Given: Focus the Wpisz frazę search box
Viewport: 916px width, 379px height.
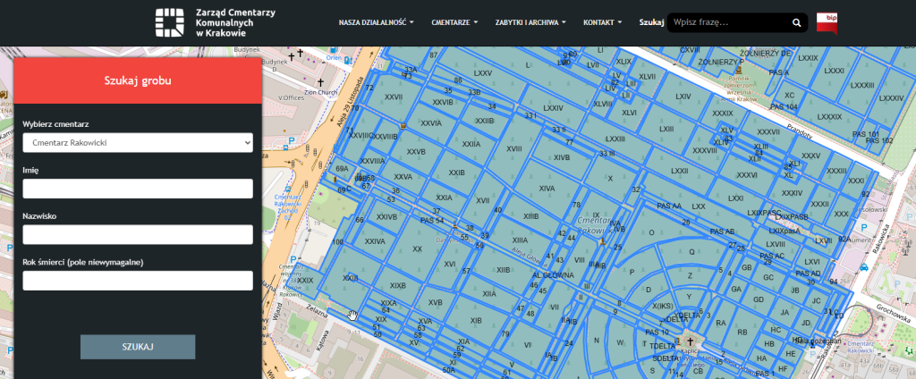Looking at the screenshot, I should tap(729, 22).
